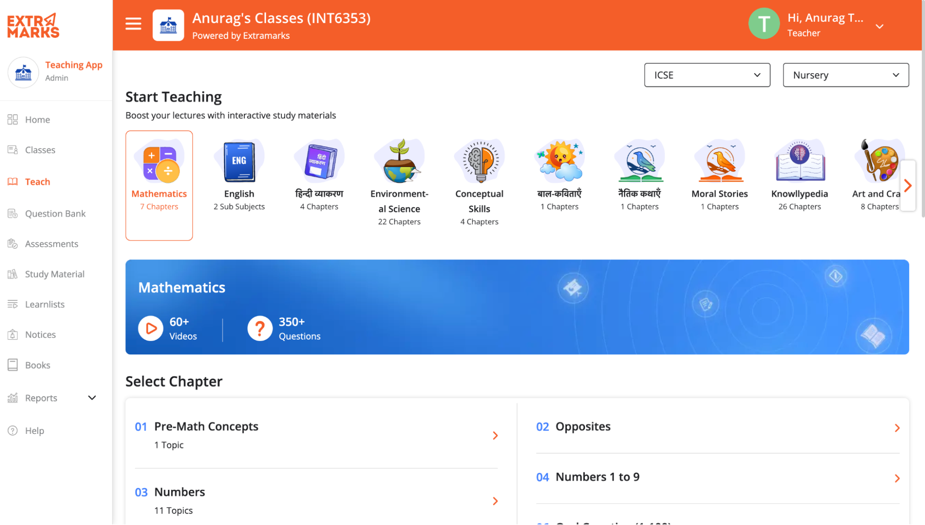Select the English subject book icon
Image resolution: width=925 pixels, height=525 pixels.
tap(239, 161)
